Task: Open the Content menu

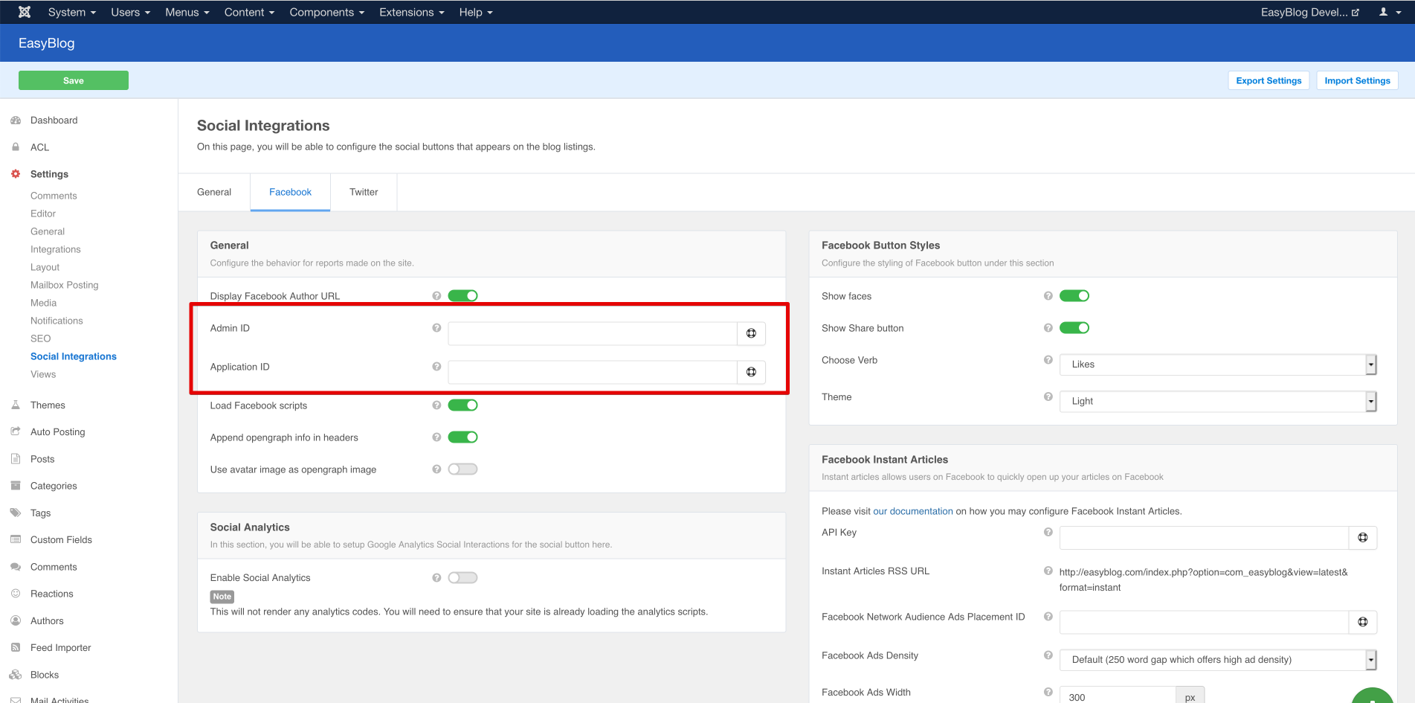Action: click(249, 12)
